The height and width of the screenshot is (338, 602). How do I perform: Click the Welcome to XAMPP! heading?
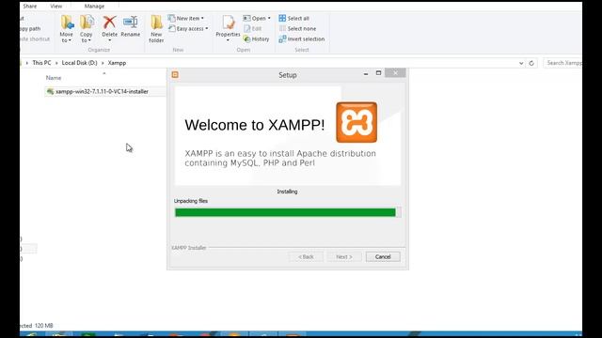pyautogui.click(x=255, y=125)
